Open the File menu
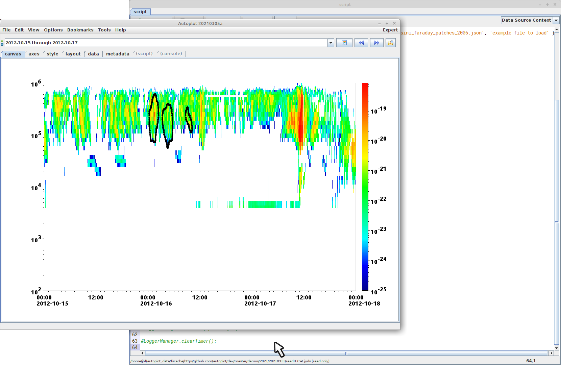Viewport: 561px width, 365px height. (x=6, y=30)
